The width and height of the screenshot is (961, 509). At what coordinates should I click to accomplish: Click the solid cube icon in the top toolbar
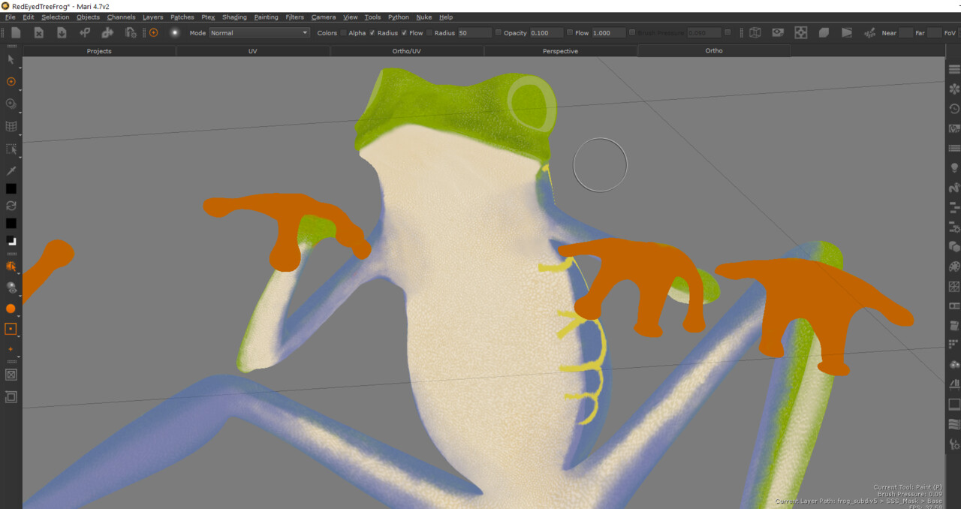click(x=824, y=33)
